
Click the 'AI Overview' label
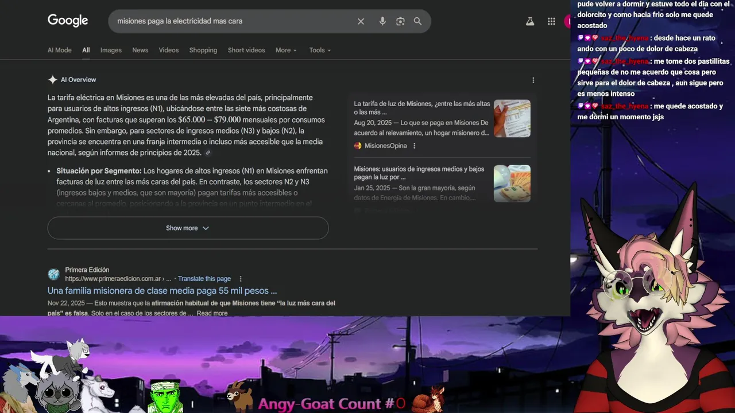pos(78,80)
